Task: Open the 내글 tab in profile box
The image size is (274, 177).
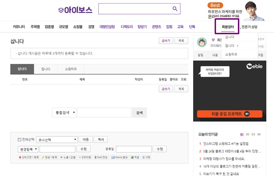Action: pyautogui.click(x=215, y=55)
